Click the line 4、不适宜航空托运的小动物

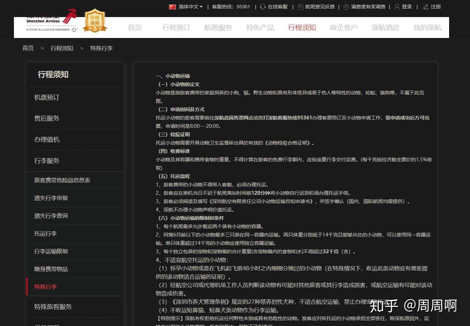coord(192,260)
